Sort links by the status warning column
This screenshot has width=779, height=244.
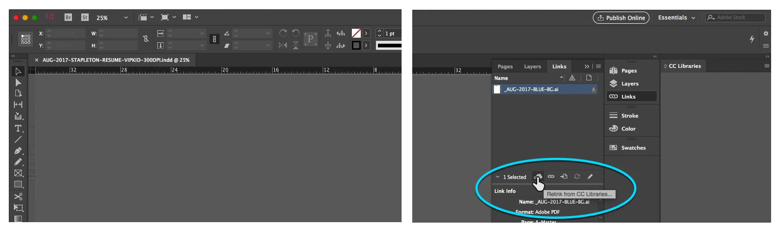tap(572, 78)
